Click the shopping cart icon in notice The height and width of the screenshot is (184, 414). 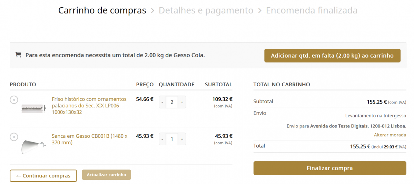[x=19, y=55]
